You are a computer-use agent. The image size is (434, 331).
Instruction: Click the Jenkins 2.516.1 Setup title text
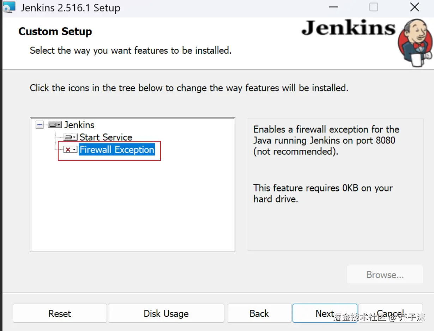pyautogui.click(x=71, y=8)
